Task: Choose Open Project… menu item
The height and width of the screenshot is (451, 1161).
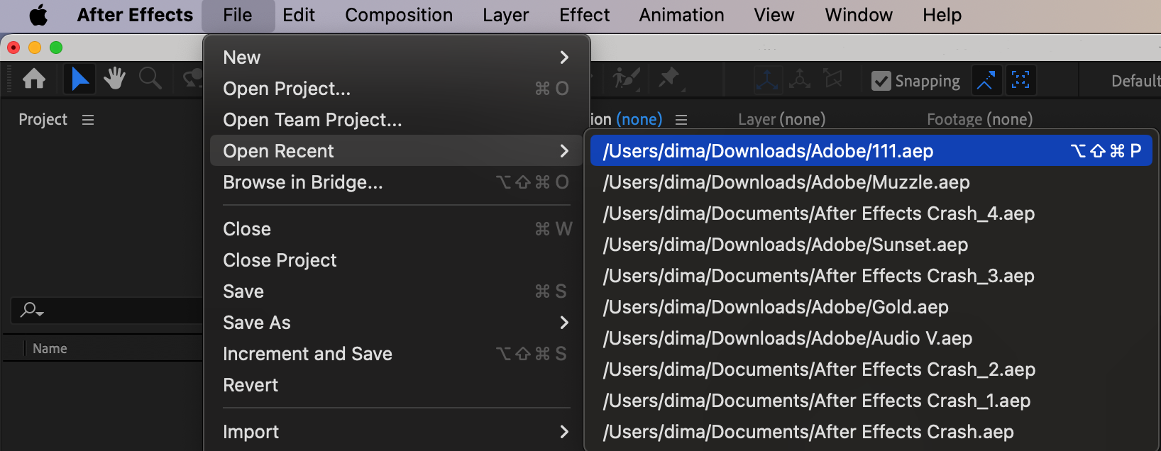Action: (x=396, y=89)
